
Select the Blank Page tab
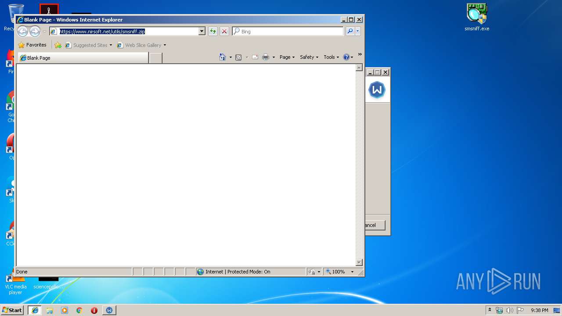[x=83, y=57]
